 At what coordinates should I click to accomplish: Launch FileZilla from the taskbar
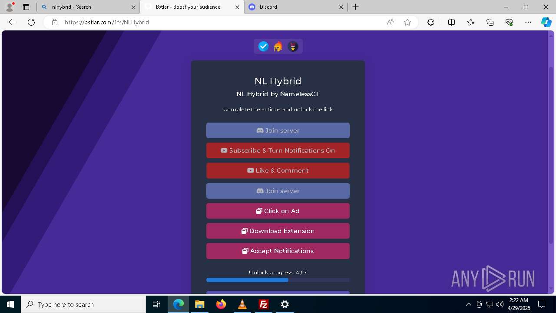click(264, 304)
